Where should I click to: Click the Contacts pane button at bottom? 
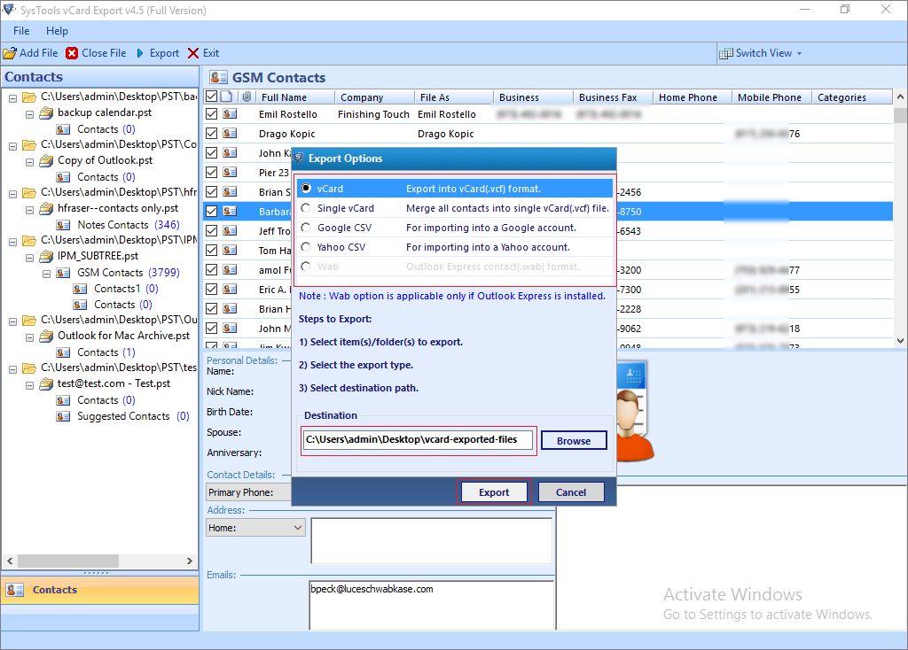[99, 590]
